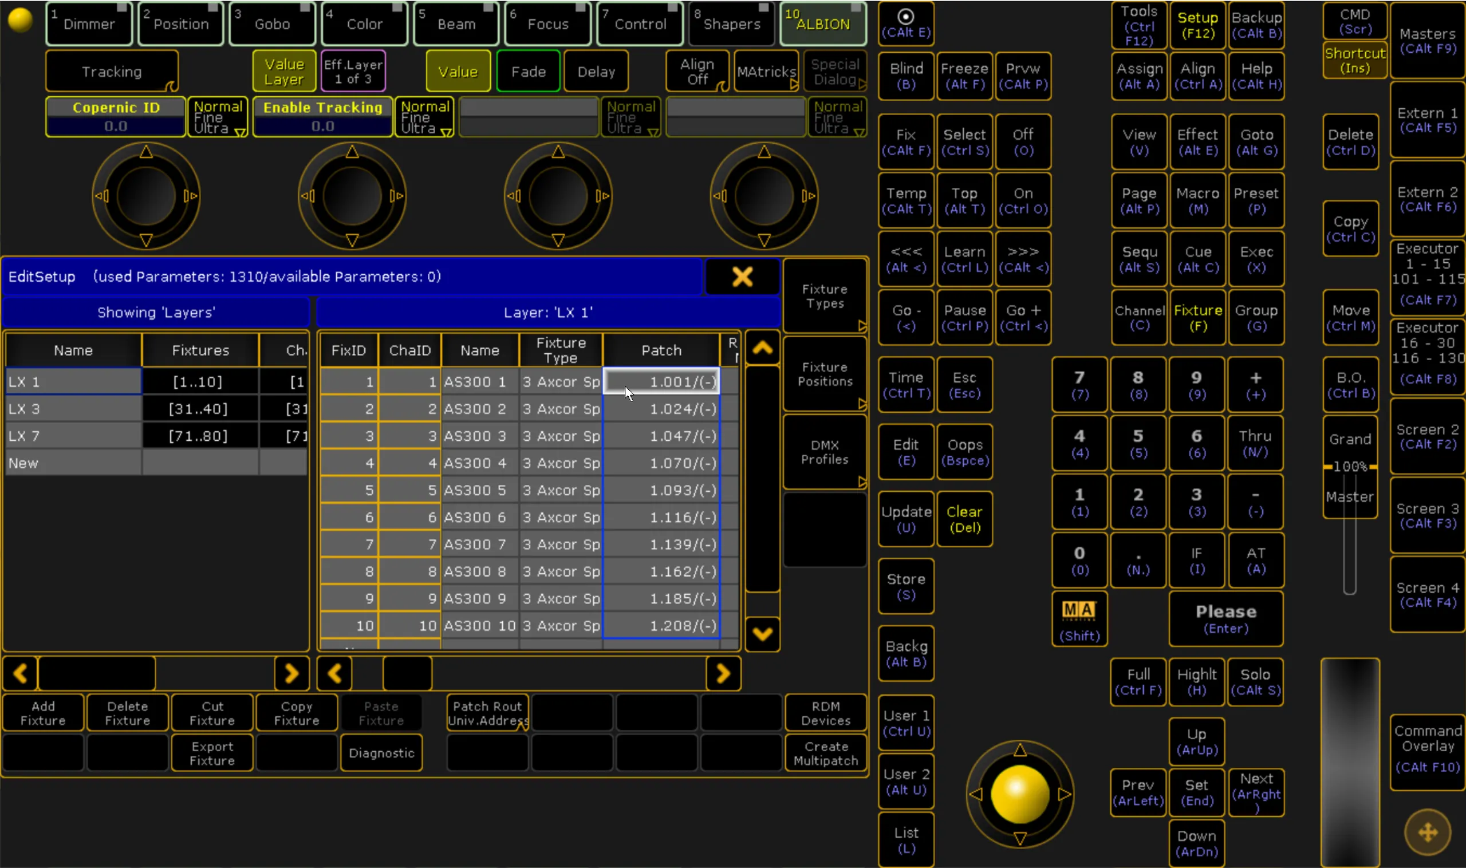1466x868 pixels.
Task: Select the LX 3 layer row
Action: (156, 408)
